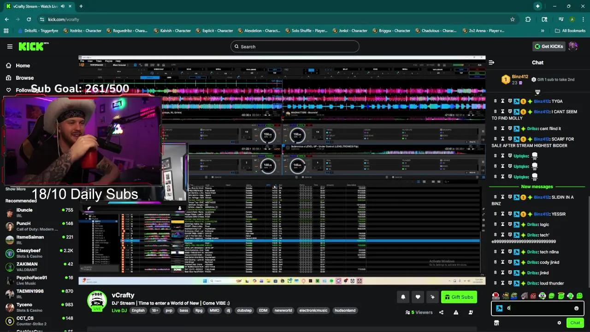Click the heart follow icon under the stream
This screenshot has height=332, width=590.
click(418, 297)
